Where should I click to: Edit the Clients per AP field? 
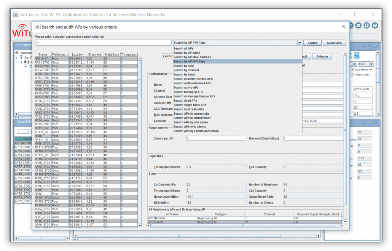216,138
